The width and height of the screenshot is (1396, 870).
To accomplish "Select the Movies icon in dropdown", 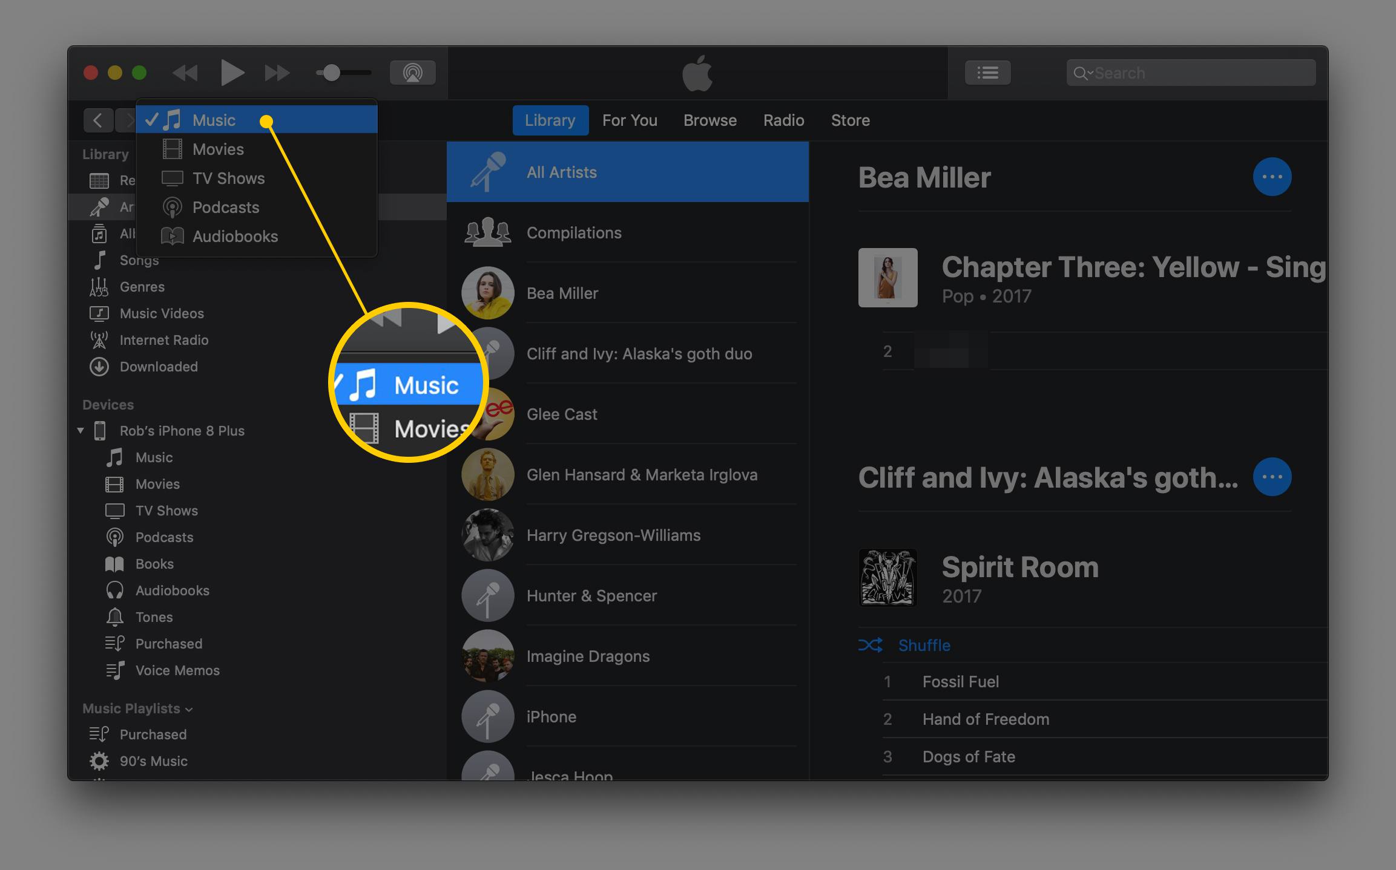I will (174, 148).
